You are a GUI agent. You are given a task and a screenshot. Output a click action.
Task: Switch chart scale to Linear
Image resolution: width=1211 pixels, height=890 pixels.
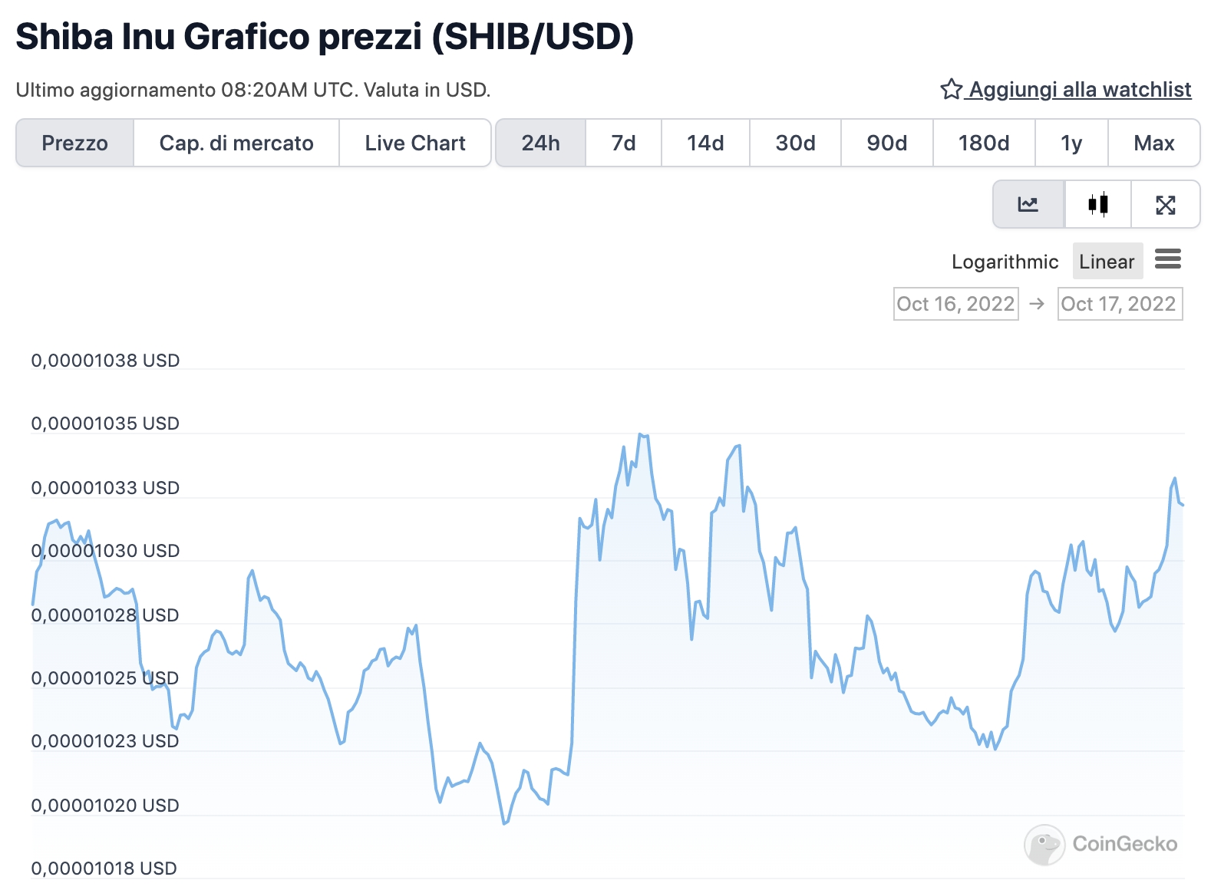pos(1107,262)
